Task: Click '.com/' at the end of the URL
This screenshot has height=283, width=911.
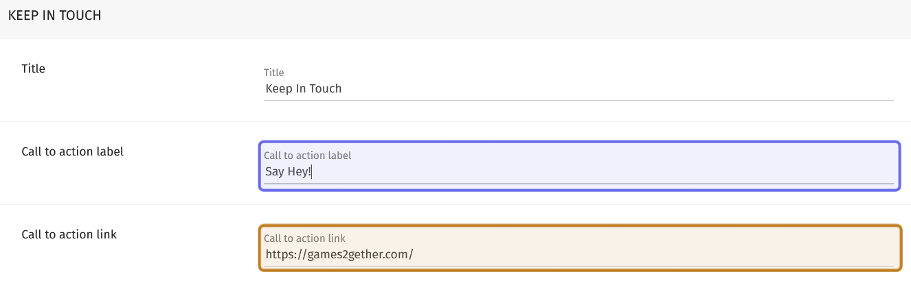Action: point(400,254)
